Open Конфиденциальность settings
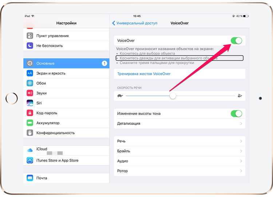This screenshot has height=197, width=273. tap(66, 133)
